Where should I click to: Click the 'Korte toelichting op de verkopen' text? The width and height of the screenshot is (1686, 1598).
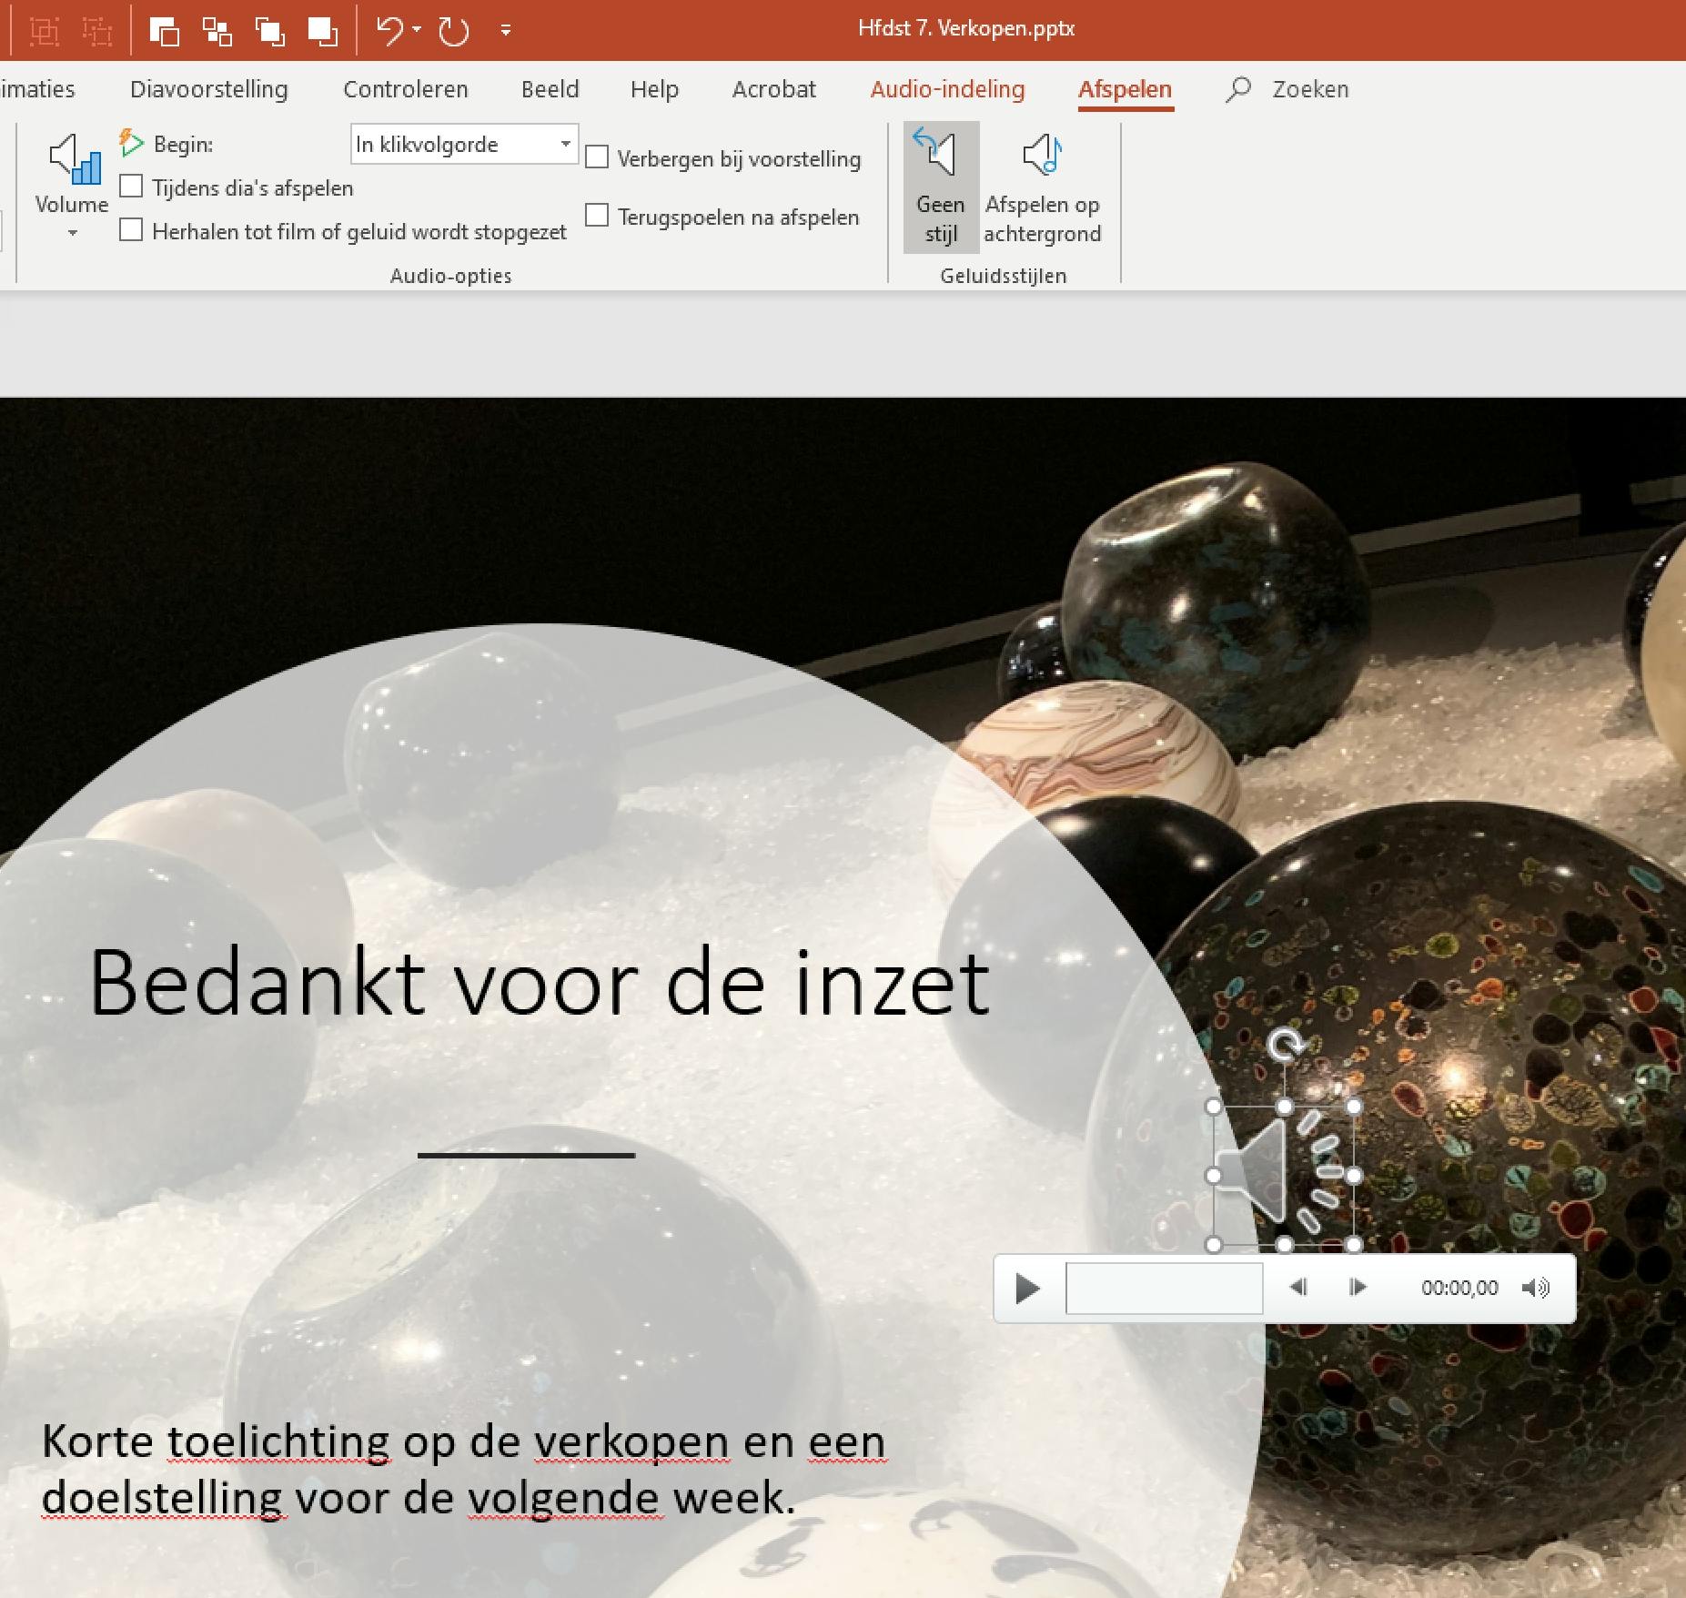pyautogui.click(x=386, y=1441)
